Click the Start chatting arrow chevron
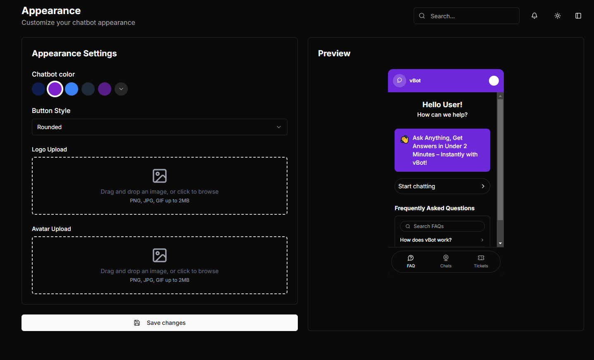The height and width of the screenshot is (360, 594). click(483, 186)
